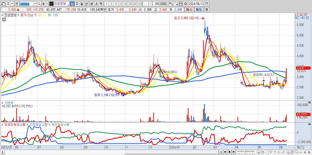
Task: Click the bottom toolbar zoom slider handle
Action: tap(245, 152)
